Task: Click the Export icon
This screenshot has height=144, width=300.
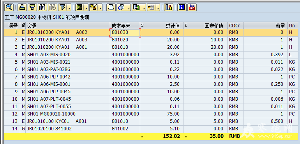Action: 137,7
